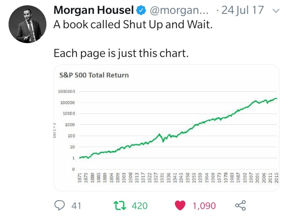Click the green retweet arrows icon
The width and height of the screenshot is (288, 218).
tap(121, 205)
